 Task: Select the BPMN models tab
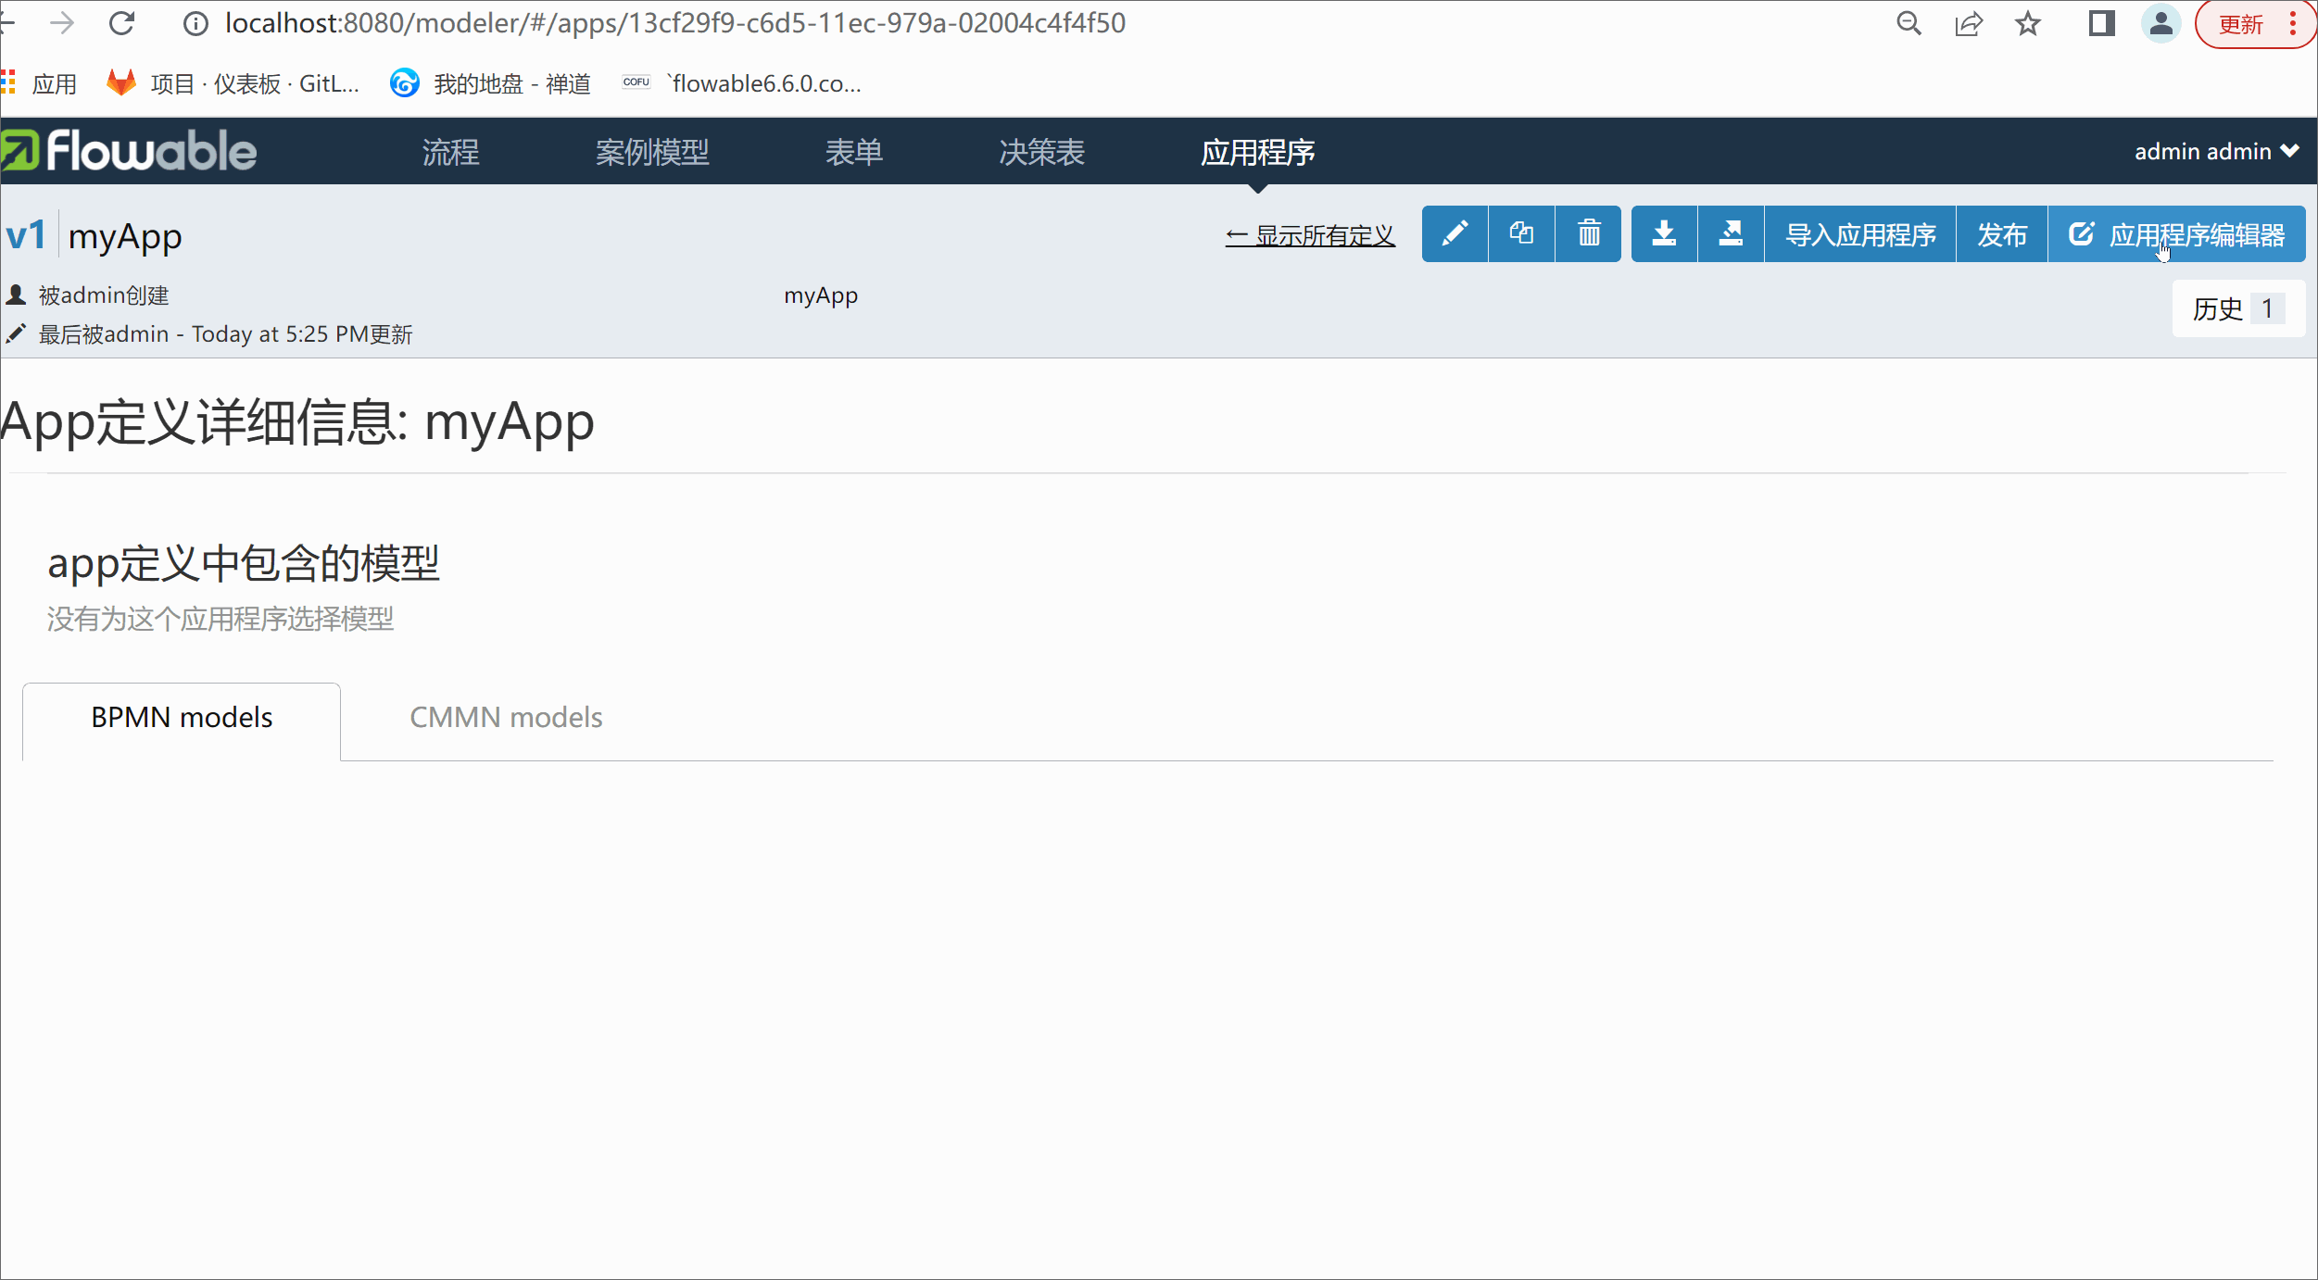click(x=182, y=718)
